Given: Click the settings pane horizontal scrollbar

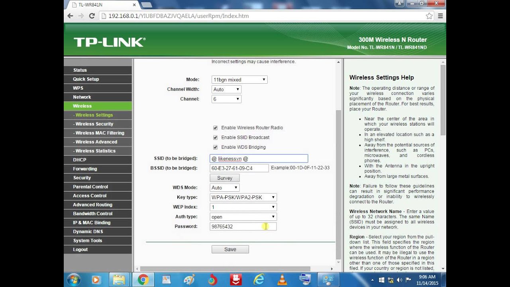Looking at the screenshot, I should (225, 269).
